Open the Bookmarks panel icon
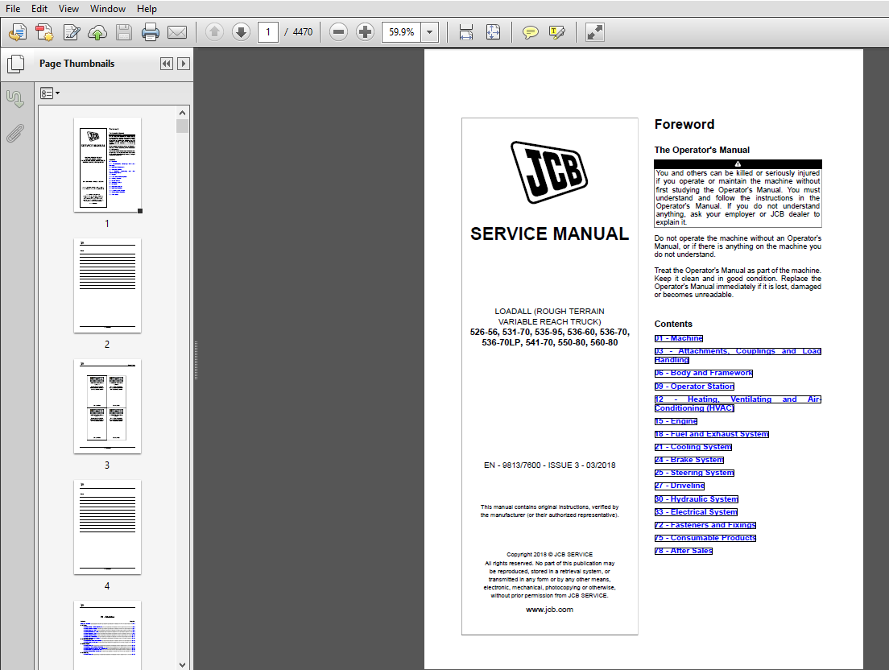This screenshot has height=670, width=889. point(15,98)
